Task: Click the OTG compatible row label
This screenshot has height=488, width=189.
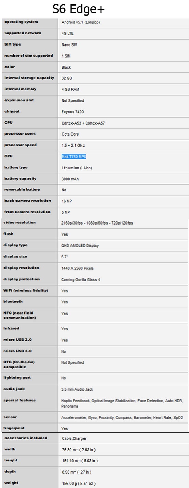Action: tap(19, 365)
